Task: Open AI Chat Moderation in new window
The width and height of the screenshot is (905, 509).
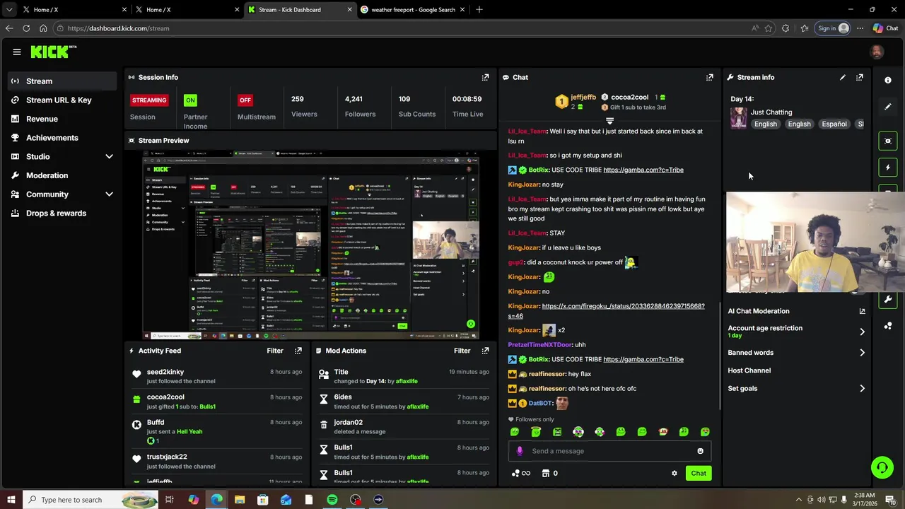Action: pos(862,311)
